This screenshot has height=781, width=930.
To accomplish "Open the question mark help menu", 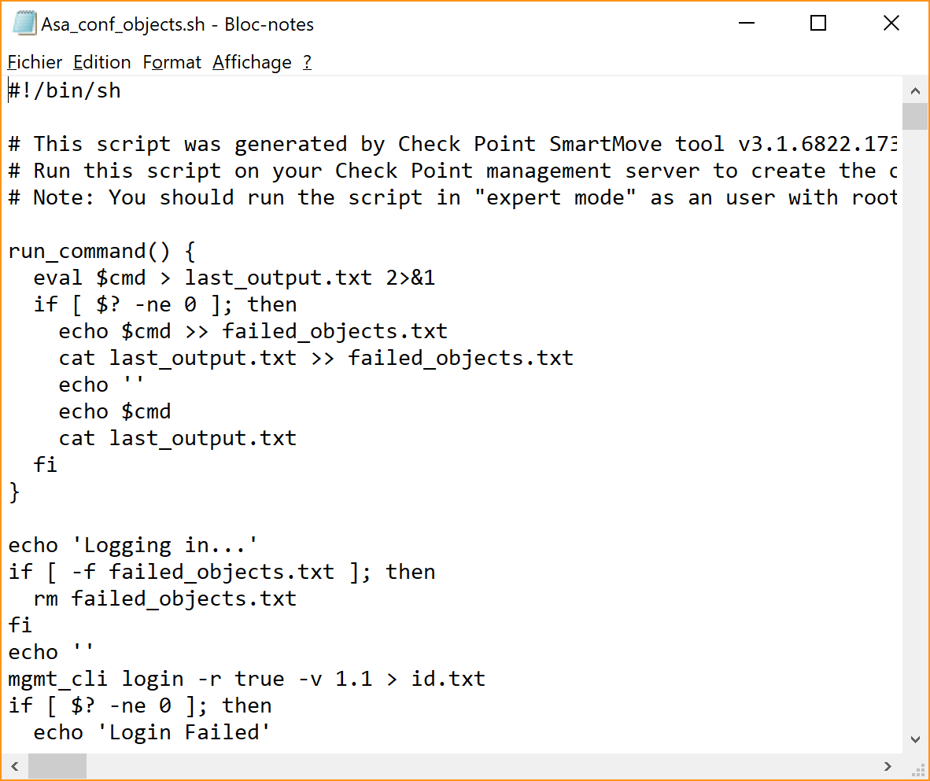I will coord(307,62).
